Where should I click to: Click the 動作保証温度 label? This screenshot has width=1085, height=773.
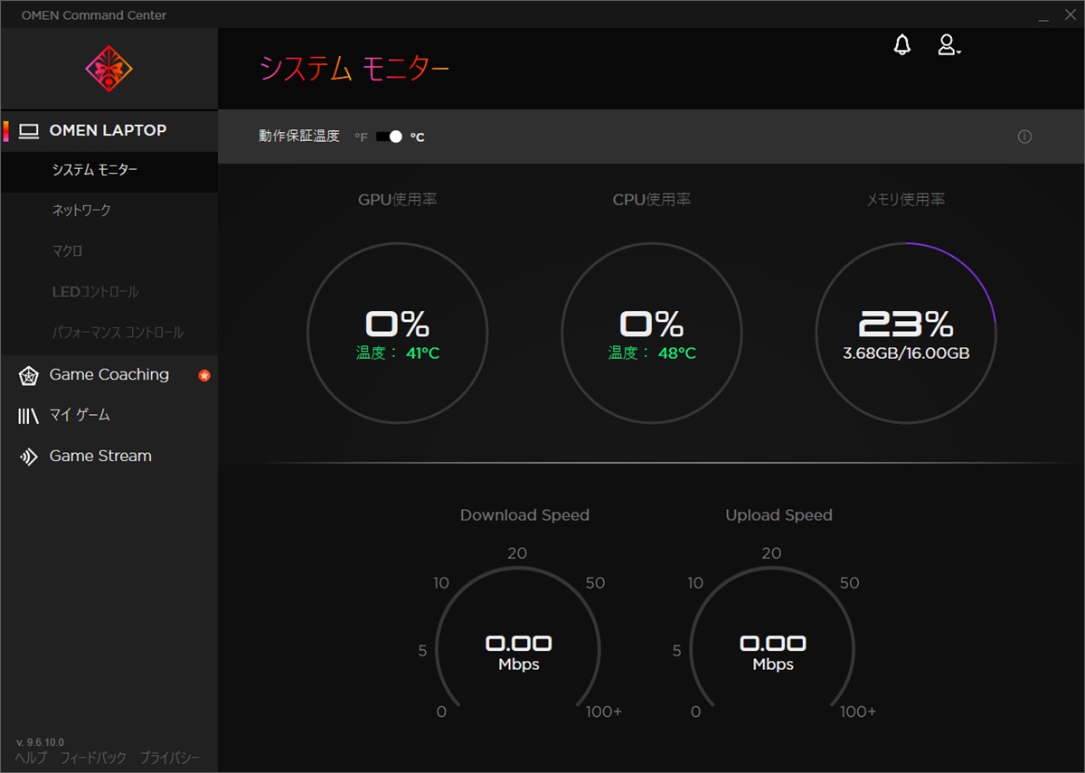coord(299,137)
